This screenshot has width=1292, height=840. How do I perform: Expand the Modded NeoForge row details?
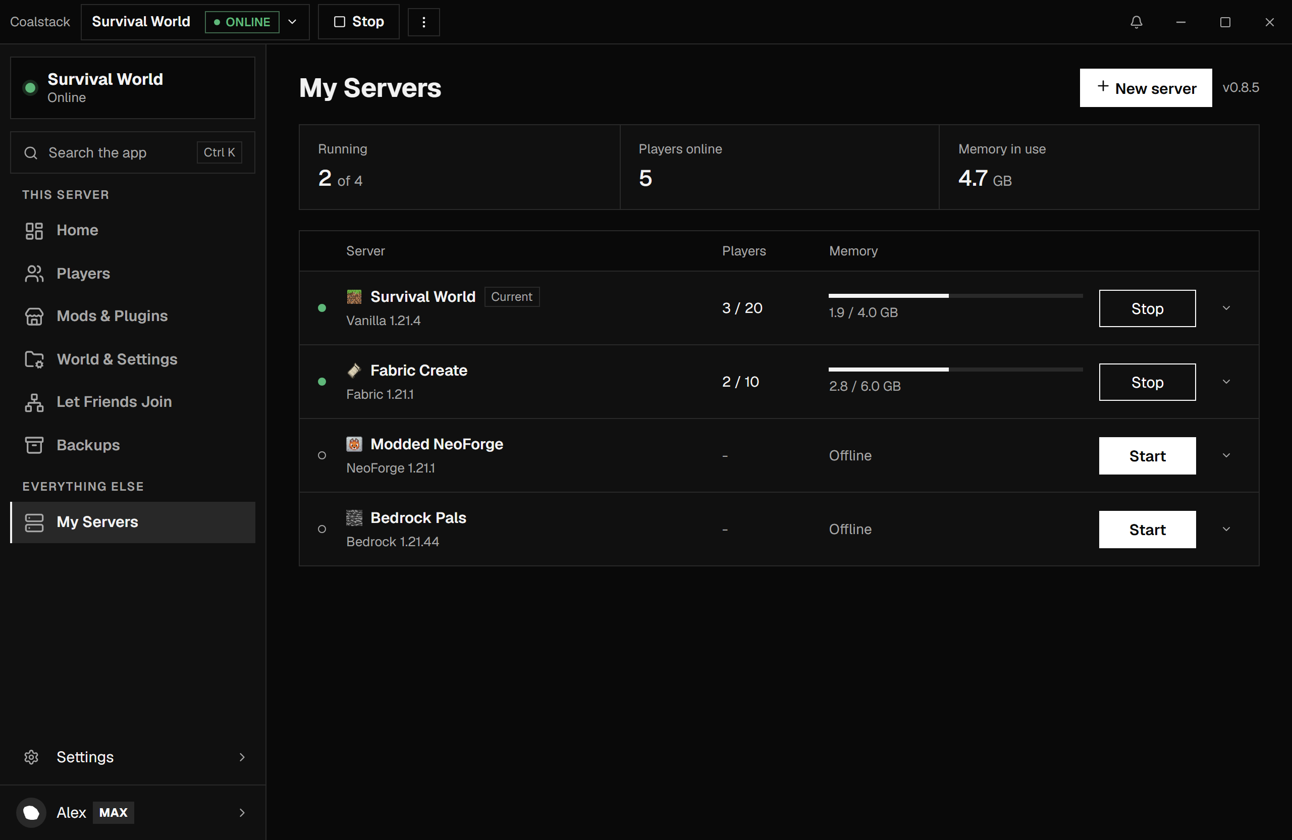(x=1226, y=455)
